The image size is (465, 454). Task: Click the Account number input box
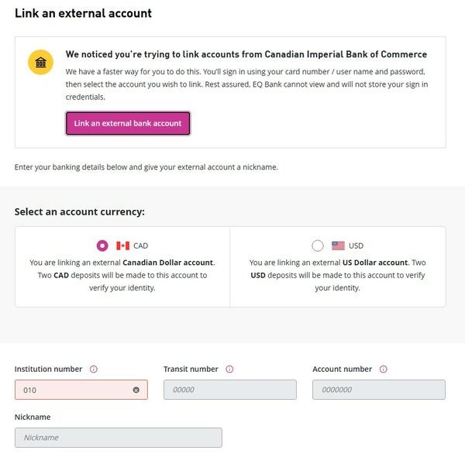point(378,390)
